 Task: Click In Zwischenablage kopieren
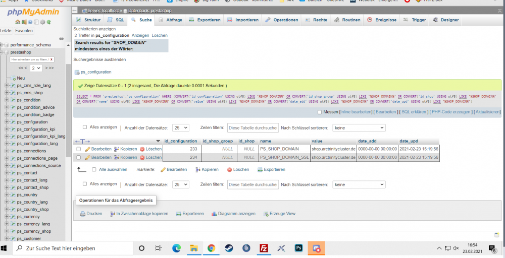(x=139, y=214)
